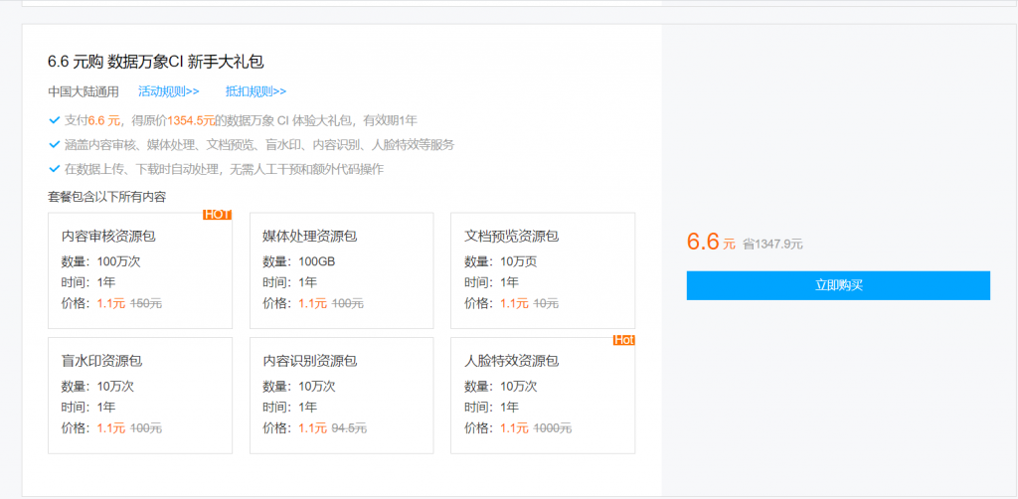Click the checkmark beside 涵盖内容审核
The width and height of the screenshot is (1018, 499).
pyautogui.click(x=55, y=145)
